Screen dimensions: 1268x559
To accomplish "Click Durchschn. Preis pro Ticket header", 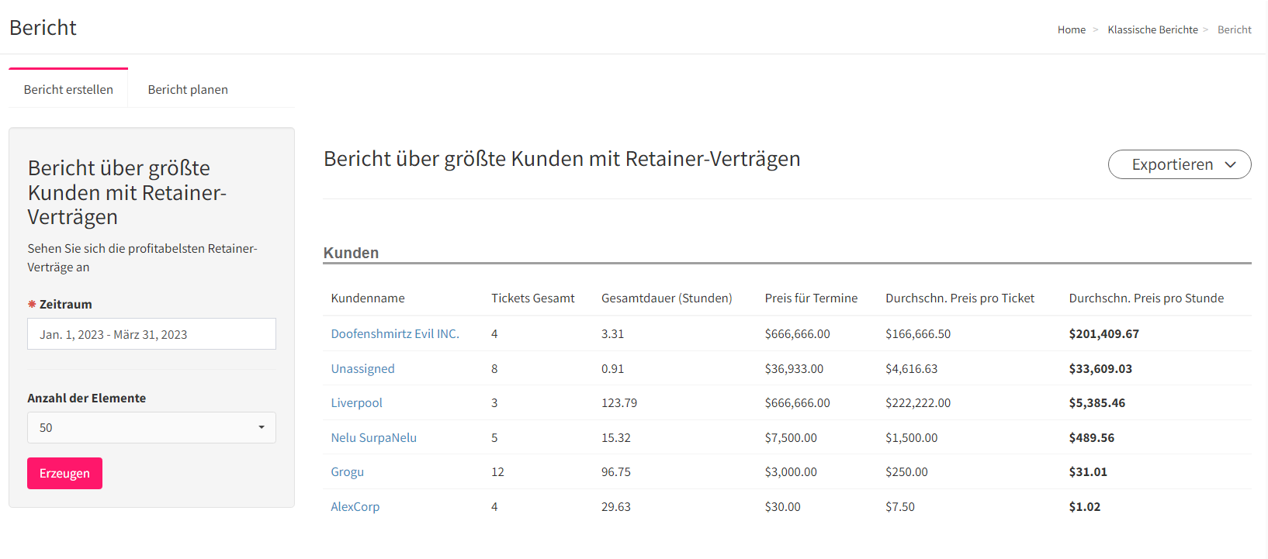I will point(960,298).
